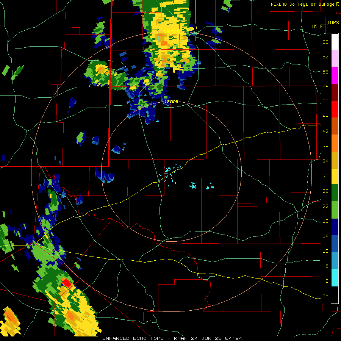Select the black TH threshold legend swatch
The width and height of the screenshot is (341, 341).
(335, 295)
